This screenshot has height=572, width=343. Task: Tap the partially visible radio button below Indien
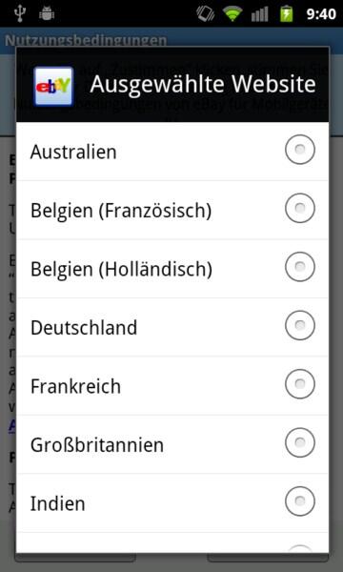[299, 549]
